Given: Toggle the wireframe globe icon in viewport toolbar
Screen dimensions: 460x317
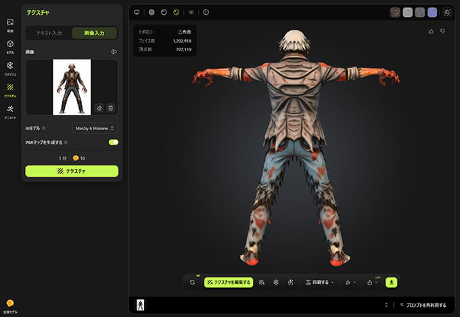Looking at the screenshot, I should pos(206,12).
